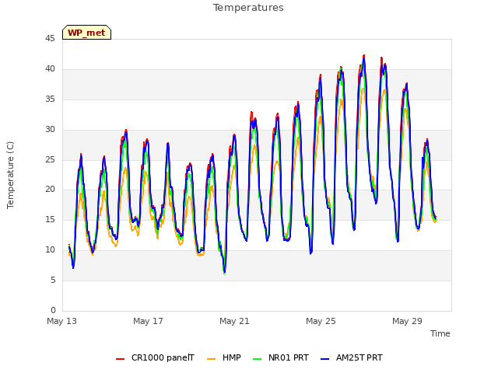The image size is (498, 373).
Task: Click the 40 y-axis tick label
Action: click(x=50, y=69)
